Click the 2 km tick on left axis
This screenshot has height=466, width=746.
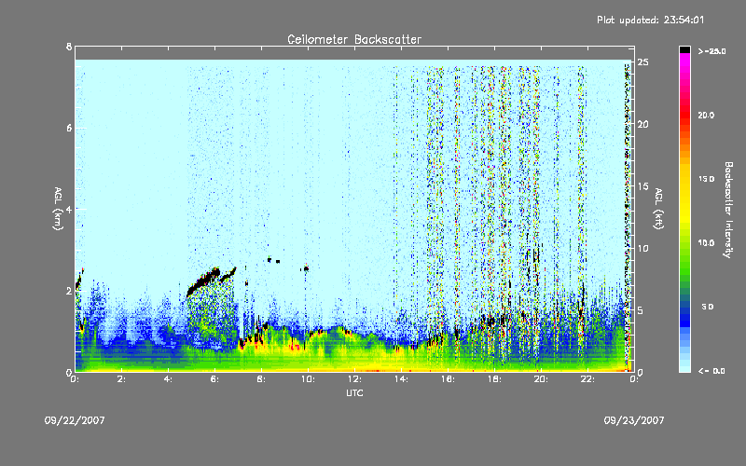click(x=69, y=291)
